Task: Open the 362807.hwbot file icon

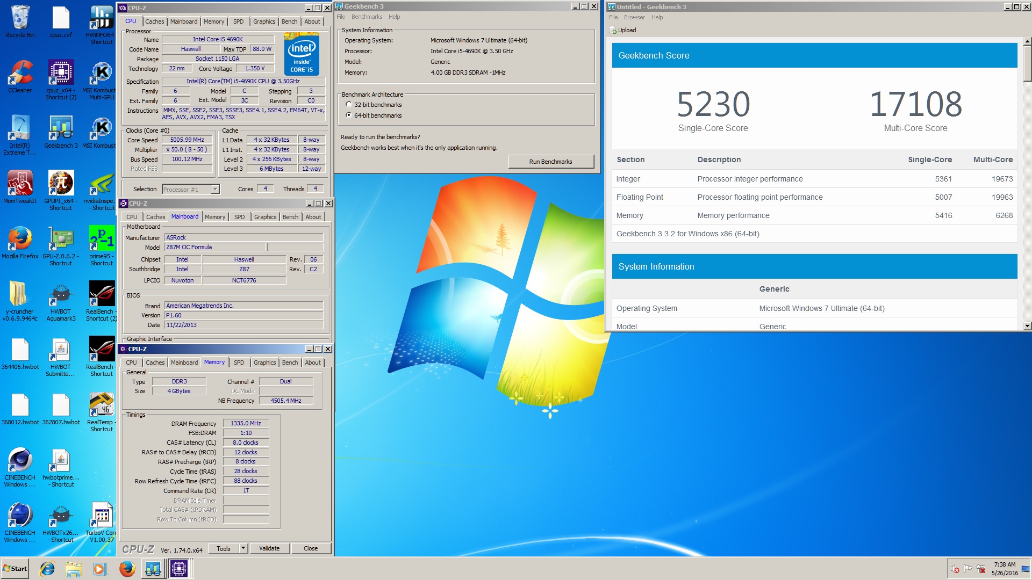Action: (61, 409)
